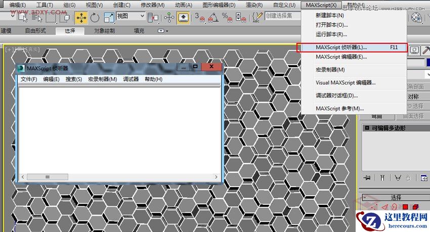Screen dimensions: 430x232
Task: Select the Select Object arrow tool
Action: [23, 18]
